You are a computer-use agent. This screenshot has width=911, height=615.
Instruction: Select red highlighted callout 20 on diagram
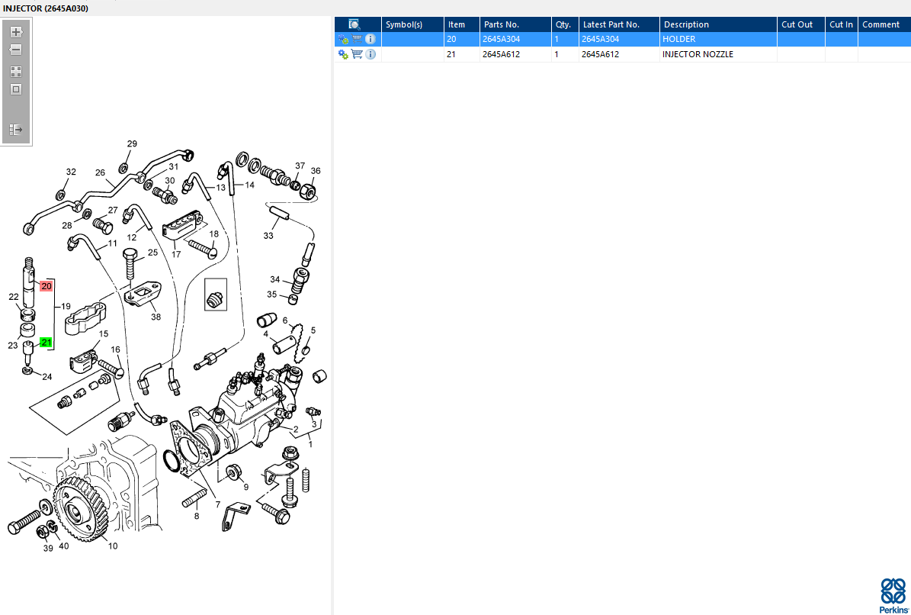click(47, 286)
